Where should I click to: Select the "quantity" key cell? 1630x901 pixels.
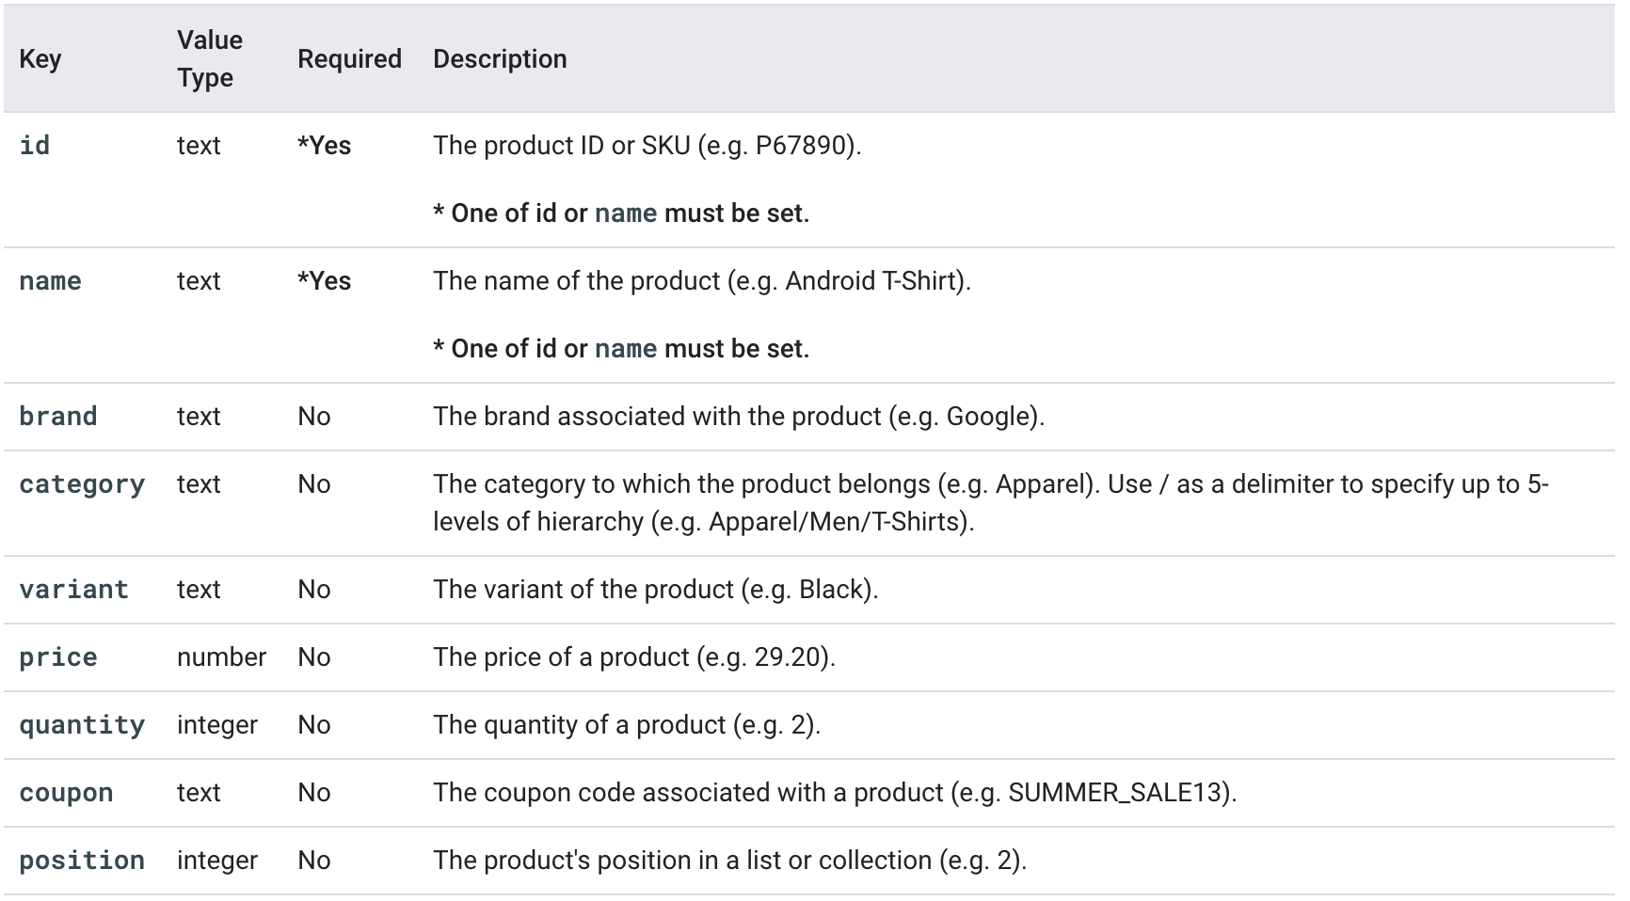coord(82,725)
